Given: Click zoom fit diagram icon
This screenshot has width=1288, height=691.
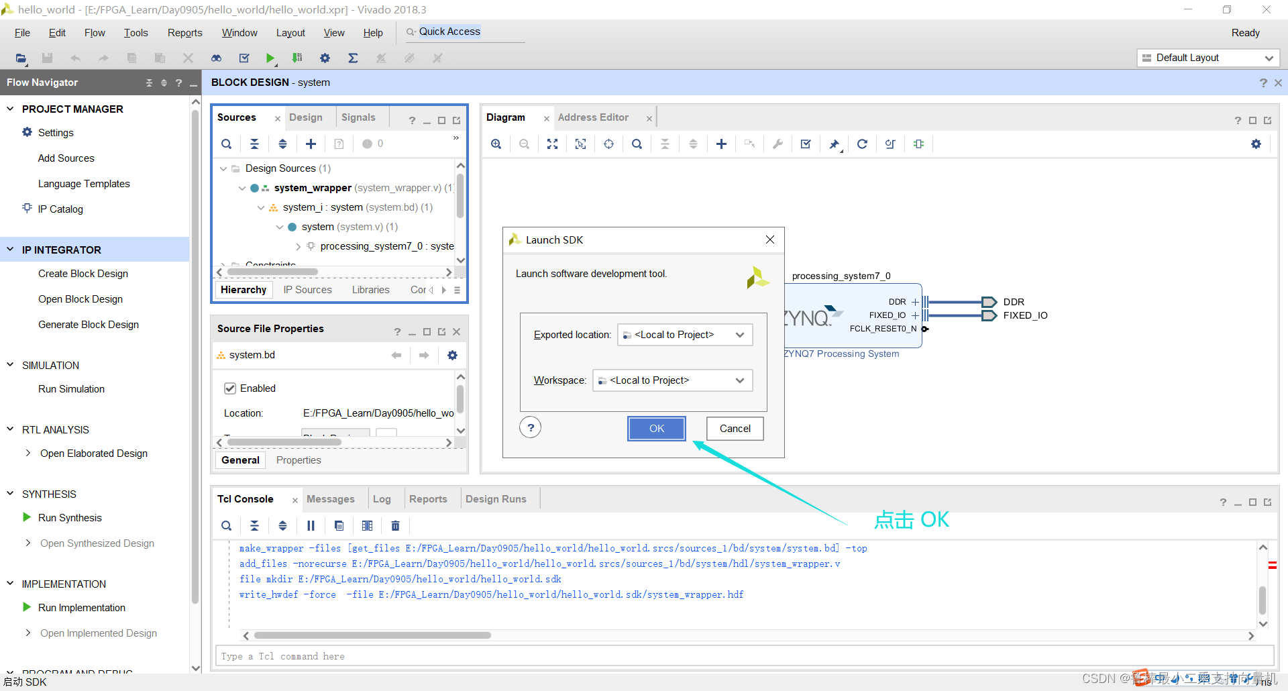Looking at the screenshot, I should [553, 144].
